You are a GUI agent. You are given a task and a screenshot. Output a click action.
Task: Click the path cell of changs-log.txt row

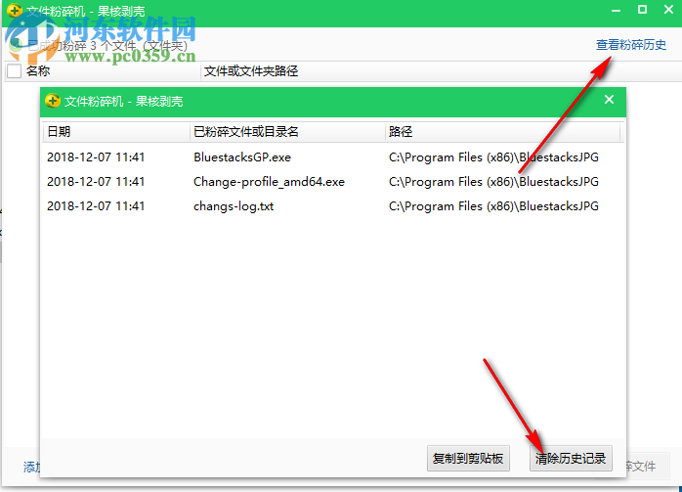coord(493,206)
